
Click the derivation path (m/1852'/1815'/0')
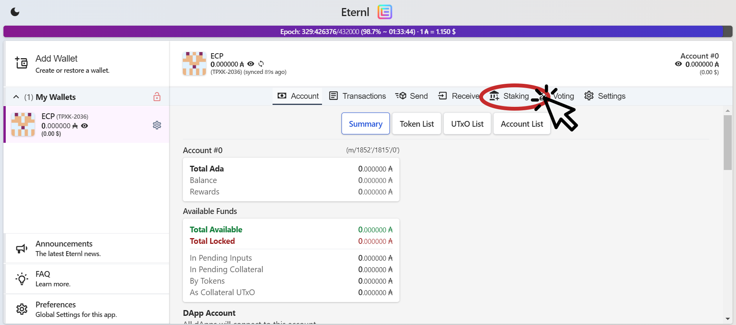pyautogui.click(x=373, y=150)
